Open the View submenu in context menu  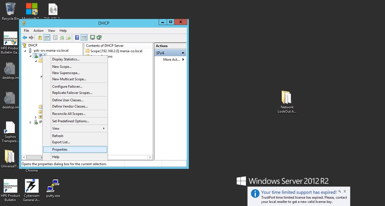(x=75, y=129)
